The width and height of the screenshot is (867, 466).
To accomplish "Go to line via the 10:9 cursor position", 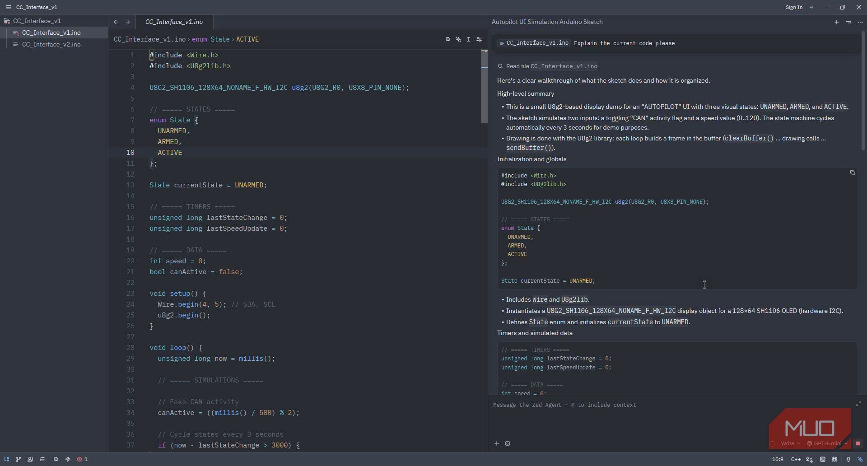I will pos(778,459).
